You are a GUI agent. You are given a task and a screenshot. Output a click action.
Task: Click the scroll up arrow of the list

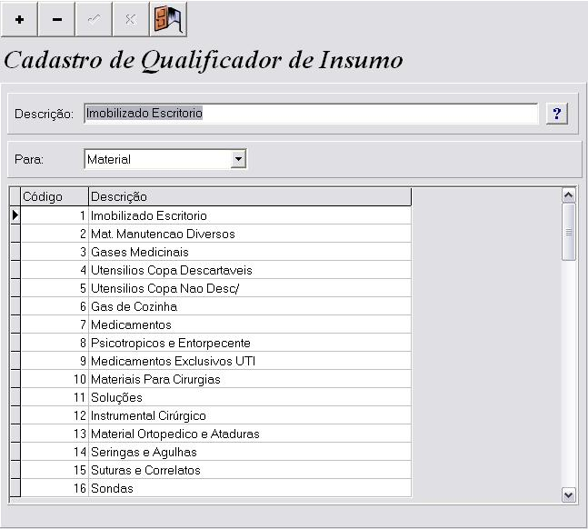(569, 195)
